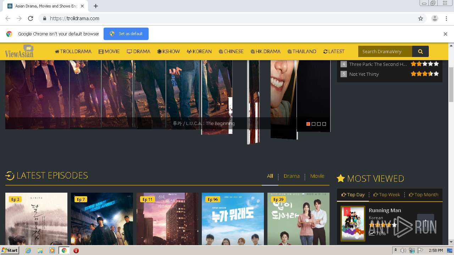Viewport: 454px width, 255px height.
Task: Open a new browser tab
Action: click(96, 6)
